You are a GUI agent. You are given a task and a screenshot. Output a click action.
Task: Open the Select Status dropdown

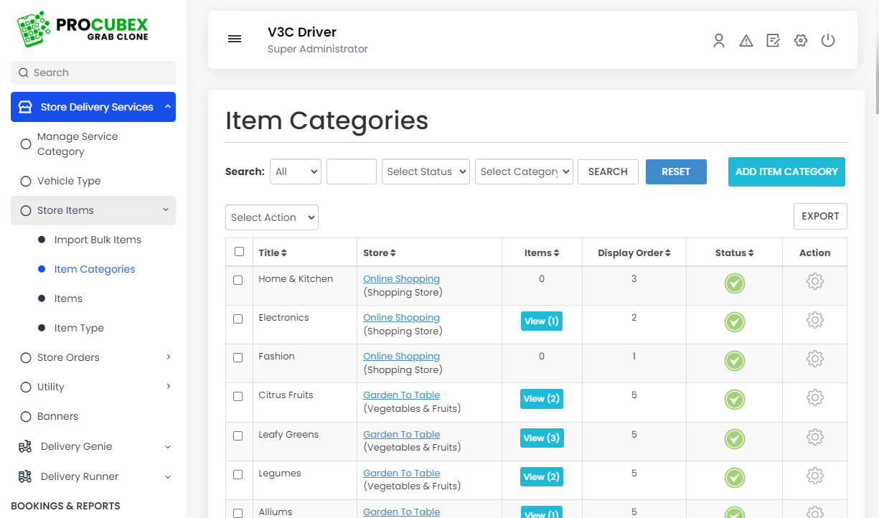tap(426, 171)
